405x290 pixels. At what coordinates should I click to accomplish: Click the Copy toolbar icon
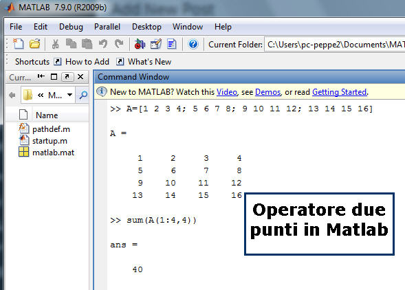(71, 44)
